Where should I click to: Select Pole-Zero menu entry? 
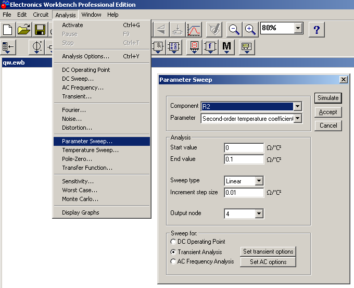coord(102,159)
